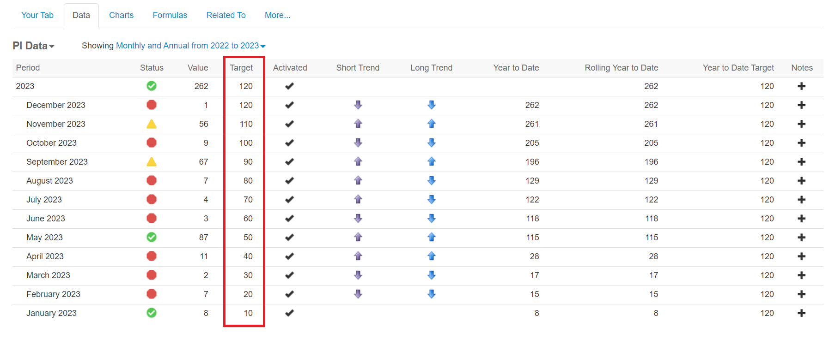Switch to the Formulas tab
Viewport: 835px width, 339px height.
tap(170, 15)
